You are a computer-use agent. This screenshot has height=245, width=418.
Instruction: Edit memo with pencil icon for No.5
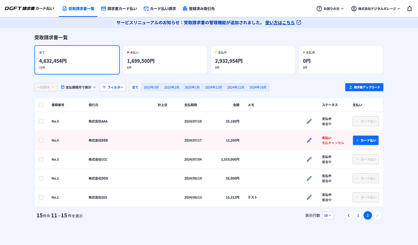click(x=309, y=121)
